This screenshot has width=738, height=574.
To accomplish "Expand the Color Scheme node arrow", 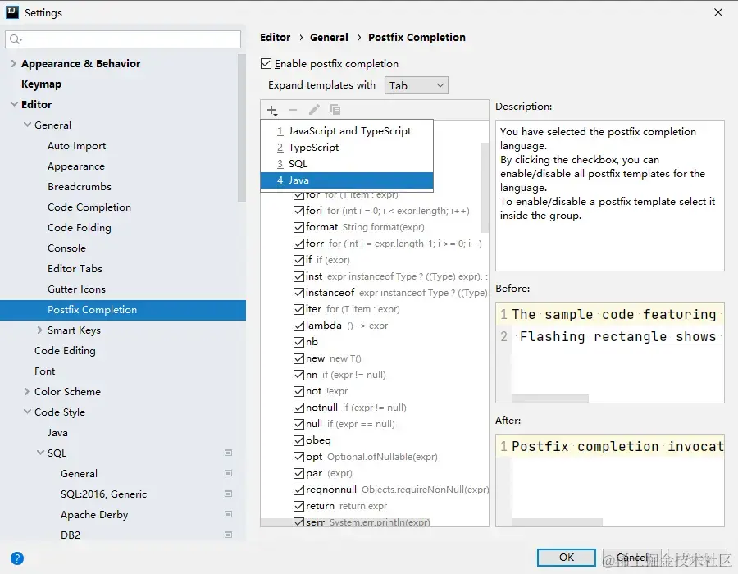I will [27, 391].
